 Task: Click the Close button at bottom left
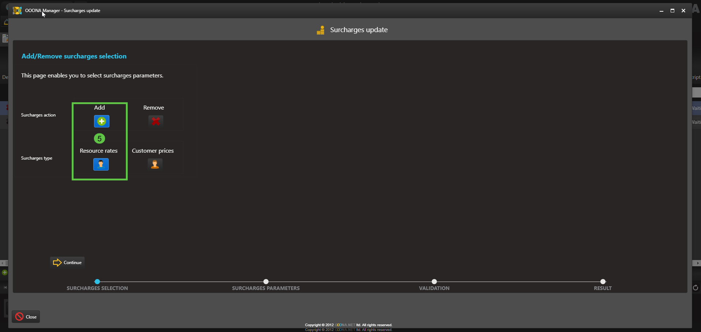(x=26, y=317)
